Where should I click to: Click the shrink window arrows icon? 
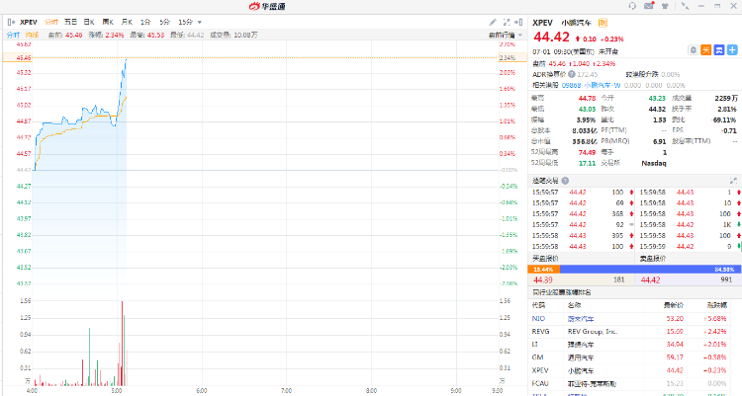tap(685, 6)
